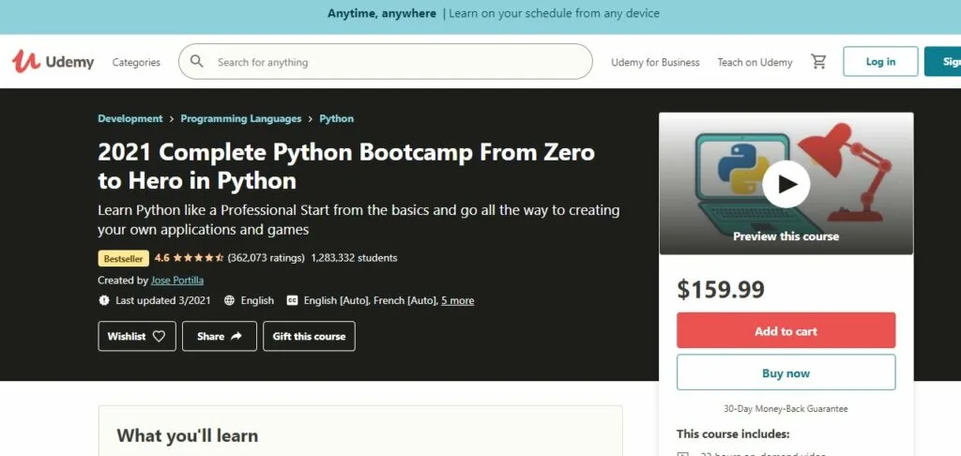Add course to Wishlist
Image resolution: width=961 pixels, height=456 pixels.
point(137,336)
